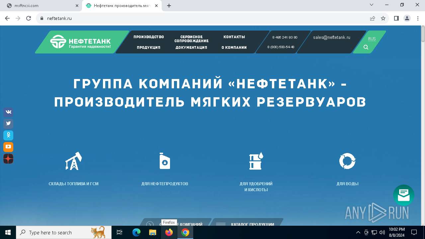Viewport: 425px width, 239px height.
Task: Click the oil derrick icon above Склады топлива
Action: [x=73, y=161]
